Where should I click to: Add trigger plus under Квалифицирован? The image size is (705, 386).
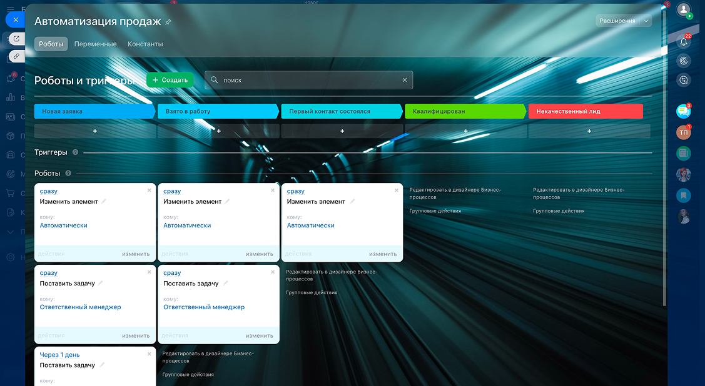click(466, 131)
